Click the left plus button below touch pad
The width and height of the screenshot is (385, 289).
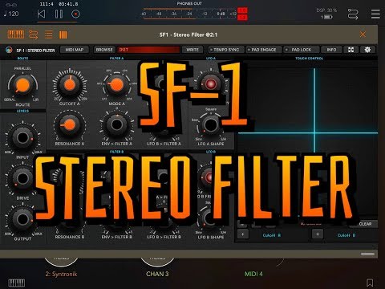point(242,234)
